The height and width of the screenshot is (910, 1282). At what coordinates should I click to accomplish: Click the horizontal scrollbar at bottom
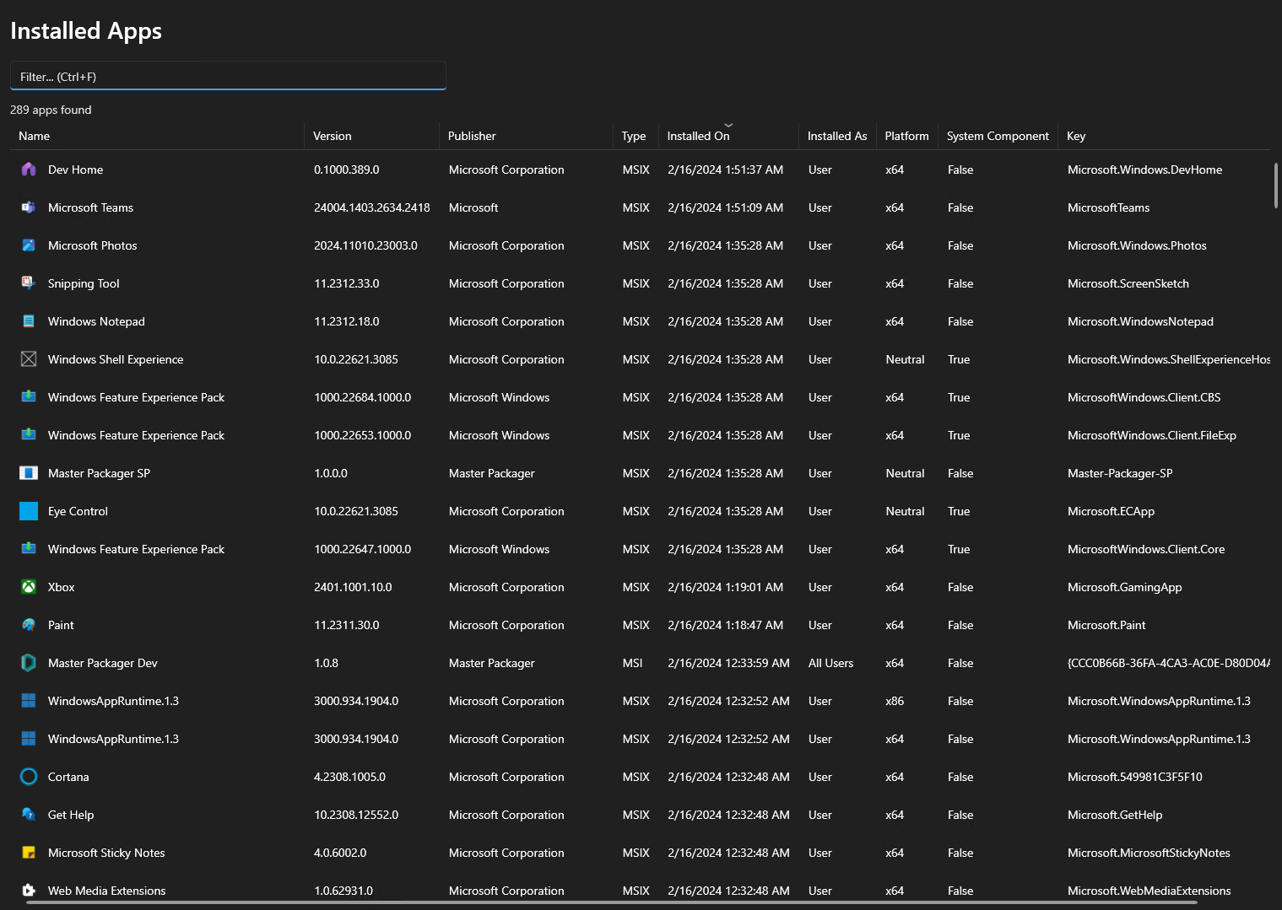[x=611, y=902]
